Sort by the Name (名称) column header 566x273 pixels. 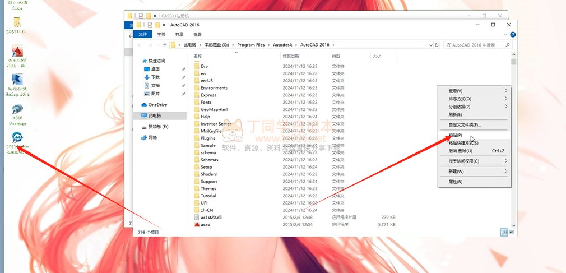coord(197,56)
